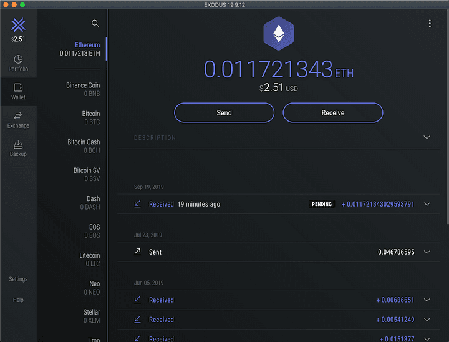
Task: Select EOS in the asset list
Action: pyautogui.click(x=92, y=231)
